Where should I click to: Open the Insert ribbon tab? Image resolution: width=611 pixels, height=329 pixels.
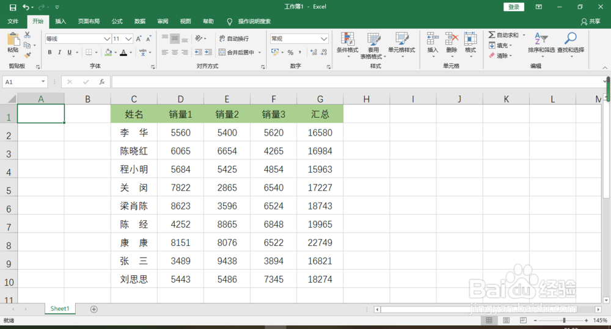[x=60, y=21]
